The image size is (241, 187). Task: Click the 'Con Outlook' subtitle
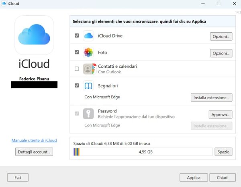click(x=109, y=72)
